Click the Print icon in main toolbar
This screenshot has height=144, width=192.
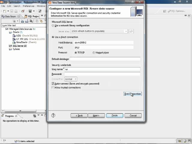click(x=16, y=11)
